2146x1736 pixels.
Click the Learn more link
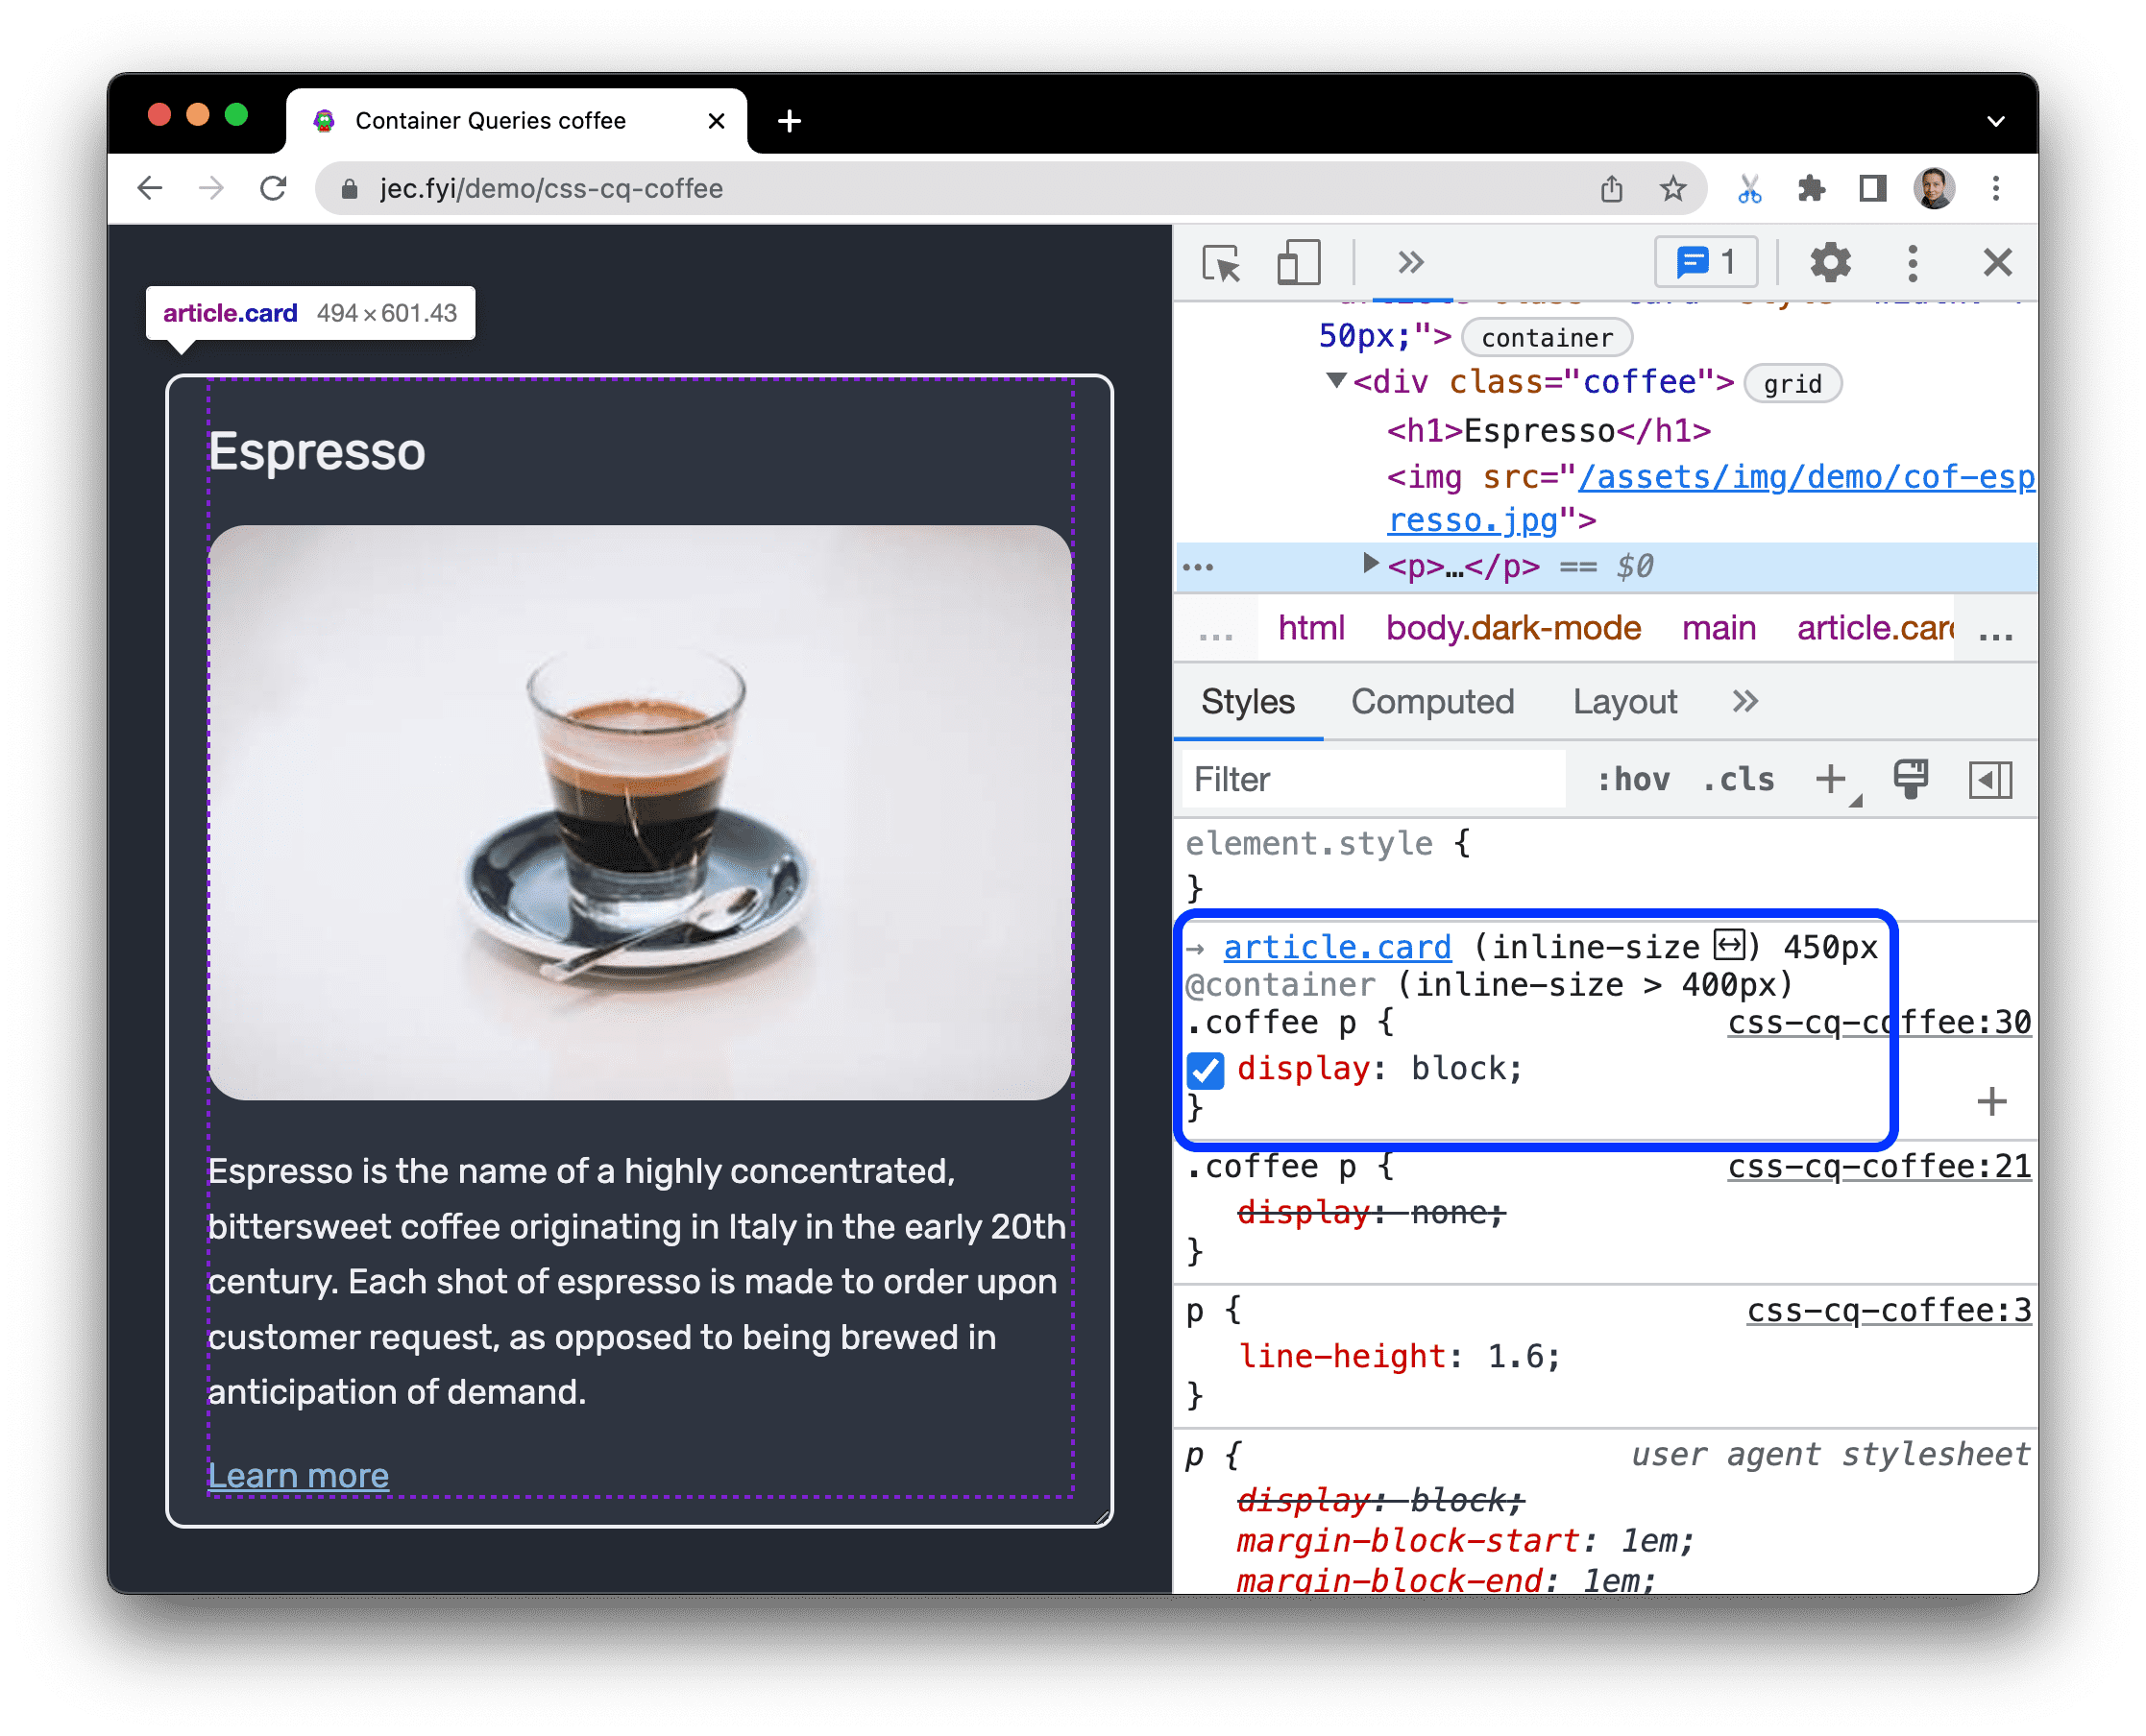(x=296, y=1474)
